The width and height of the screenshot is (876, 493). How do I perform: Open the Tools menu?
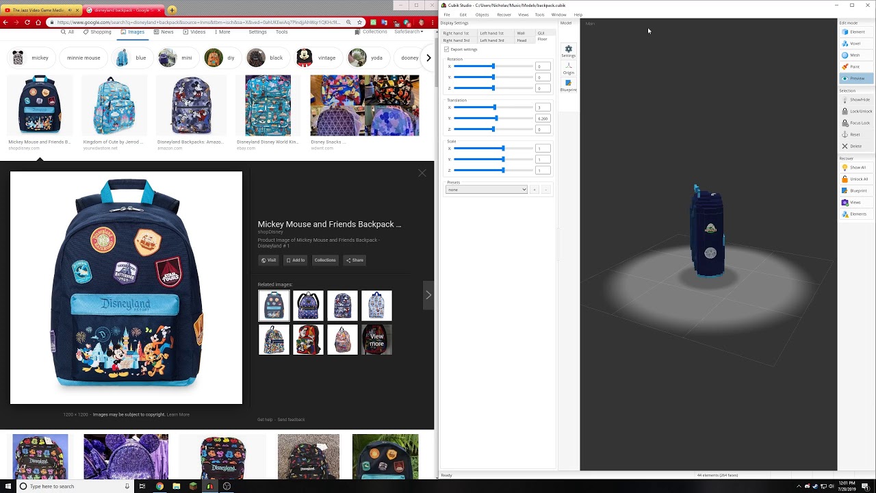click(x=540, y=14)
